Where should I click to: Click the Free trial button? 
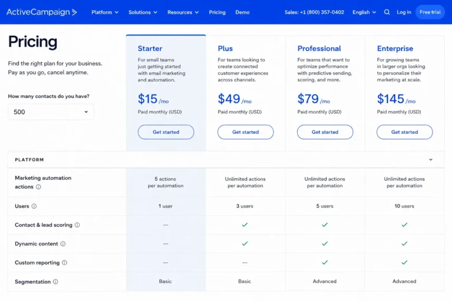430,12
